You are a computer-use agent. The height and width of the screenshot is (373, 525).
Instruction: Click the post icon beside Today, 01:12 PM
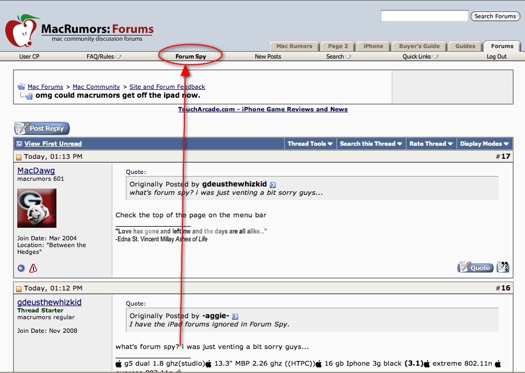(19, 288)
